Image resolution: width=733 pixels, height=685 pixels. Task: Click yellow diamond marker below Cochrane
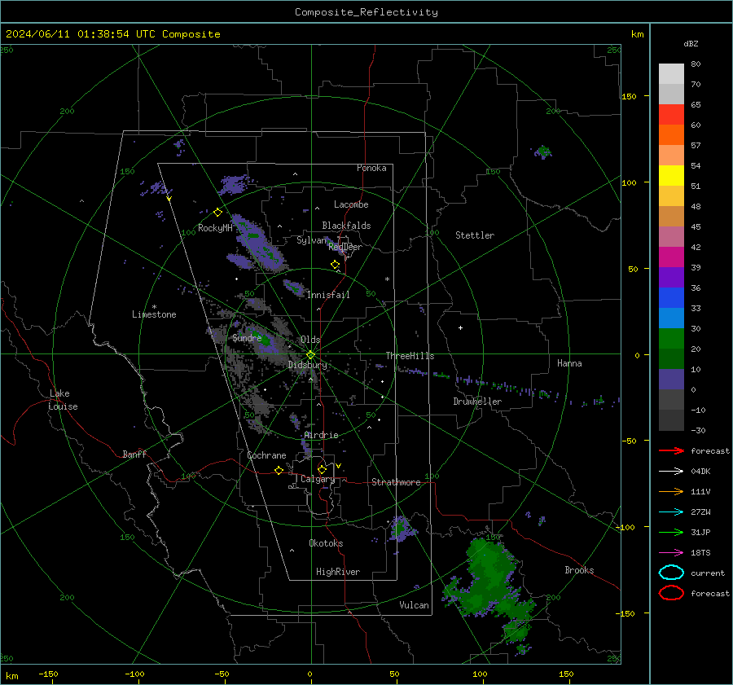(x=279, y=471)
